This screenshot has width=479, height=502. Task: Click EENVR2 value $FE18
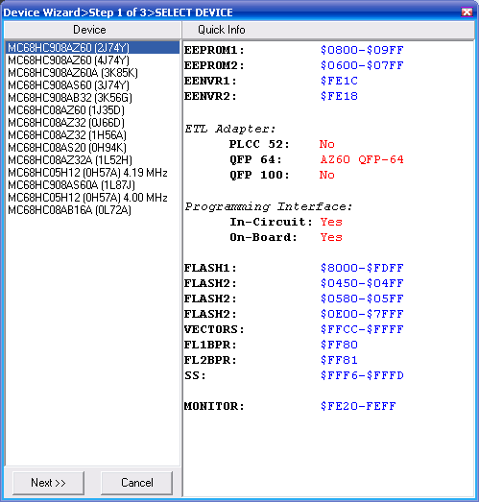point(339,96)
